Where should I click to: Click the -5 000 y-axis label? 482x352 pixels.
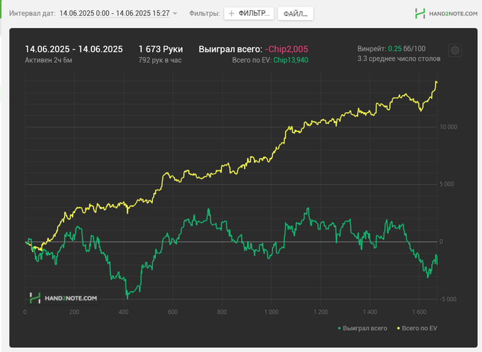[x=448, y=299]
